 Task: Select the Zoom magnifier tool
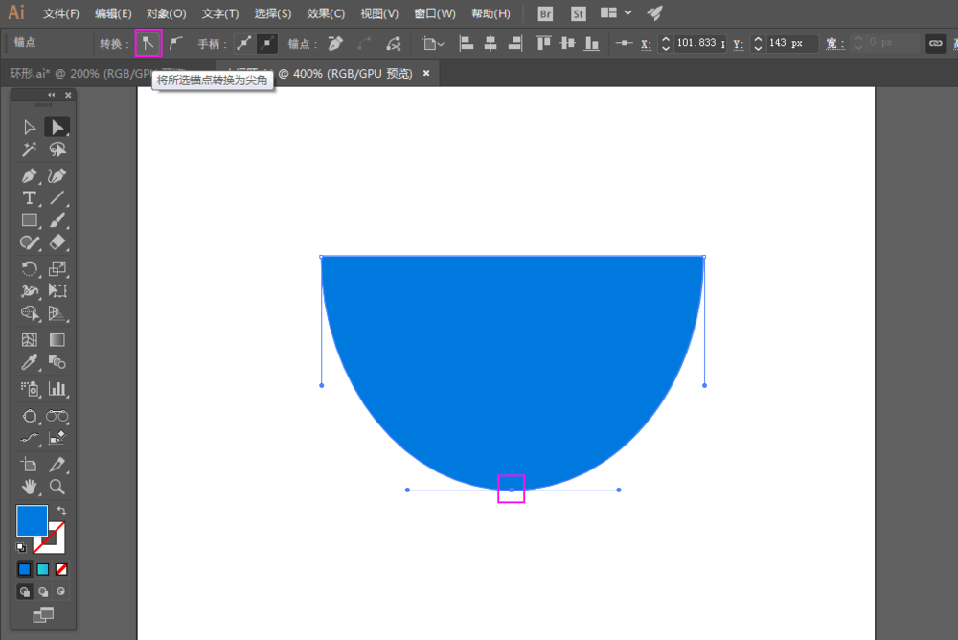[57, 487]
